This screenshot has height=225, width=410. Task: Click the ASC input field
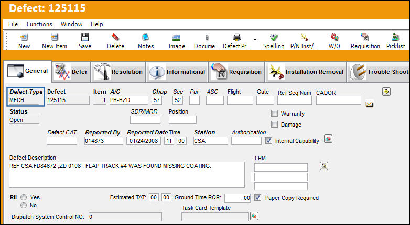[x=214, y=100]
